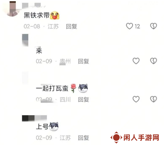Tap the top commenter's blurred username
This screenshot has width=164, height=145.
(34, 6)
